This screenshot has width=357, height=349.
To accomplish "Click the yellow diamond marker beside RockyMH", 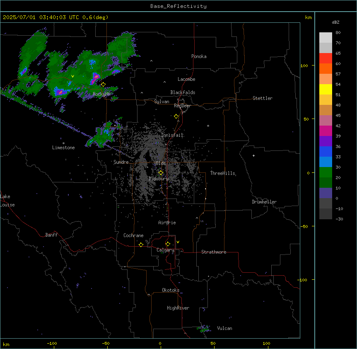I will click(x=103, y=85).
